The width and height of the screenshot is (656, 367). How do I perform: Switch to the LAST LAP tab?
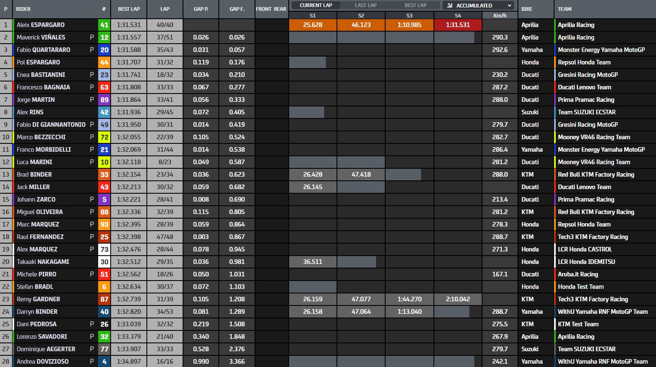[366, 5]
